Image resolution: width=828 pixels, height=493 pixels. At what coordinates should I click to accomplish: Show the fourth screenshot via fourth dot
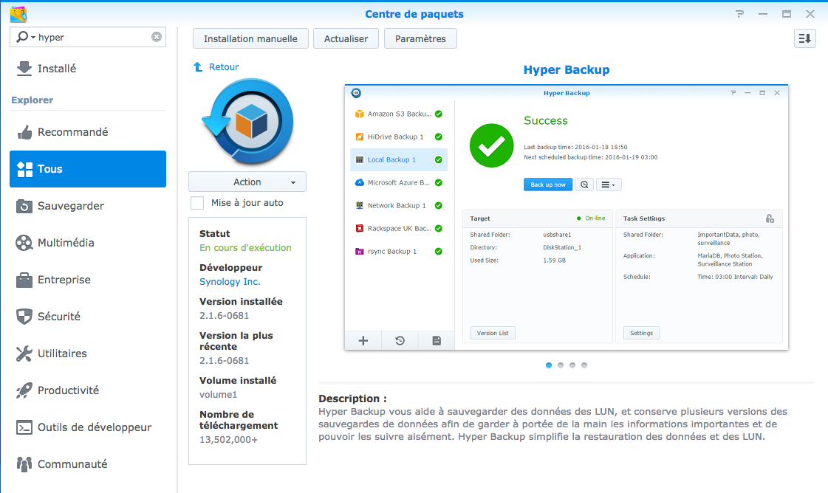tap(584, 365)
